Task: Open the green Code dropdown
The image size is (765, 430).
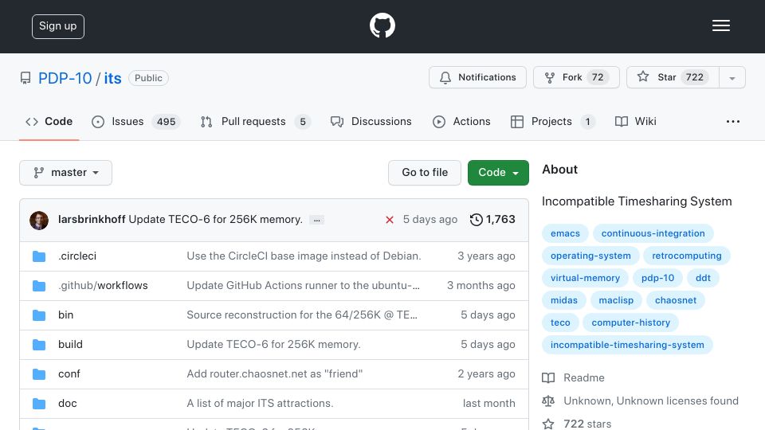Action: click(498, 173)
